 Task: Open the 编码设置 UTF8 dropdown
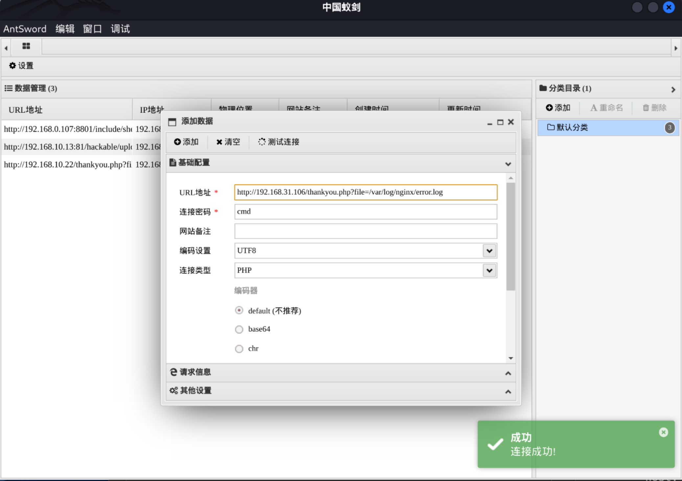point(489,251)
